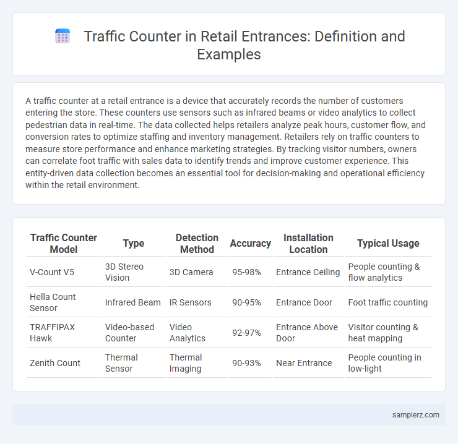458x444 pixels.
Task: Select the 'TRAFFIPAX Hawk' cell
Action: pyautogui.click(x=64, y=333)
